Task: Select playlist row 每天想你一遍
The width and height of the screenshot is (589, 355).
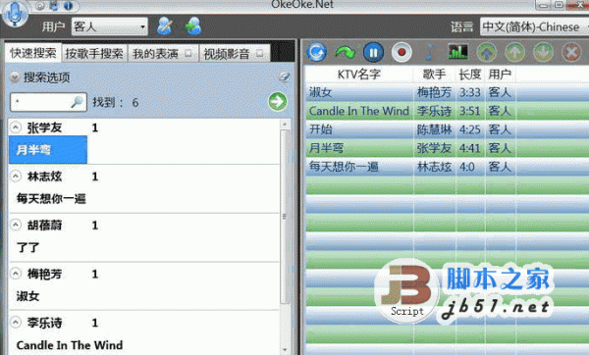Action: coord(447,167)
